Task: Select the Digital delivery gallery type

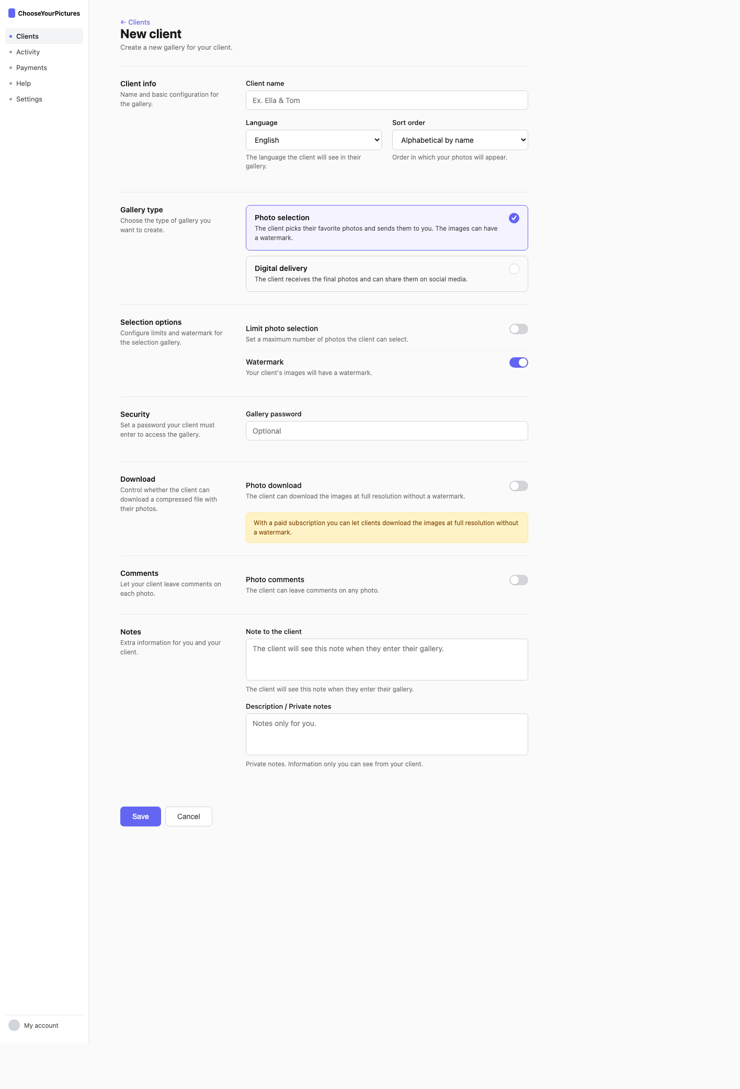Action: (386, 274)
